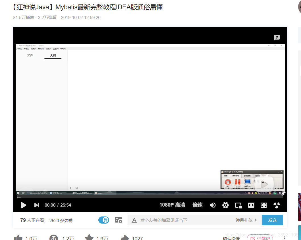Open Typora's 段落(P) menu
The image size is (301, 240).
tap(34, 49)
